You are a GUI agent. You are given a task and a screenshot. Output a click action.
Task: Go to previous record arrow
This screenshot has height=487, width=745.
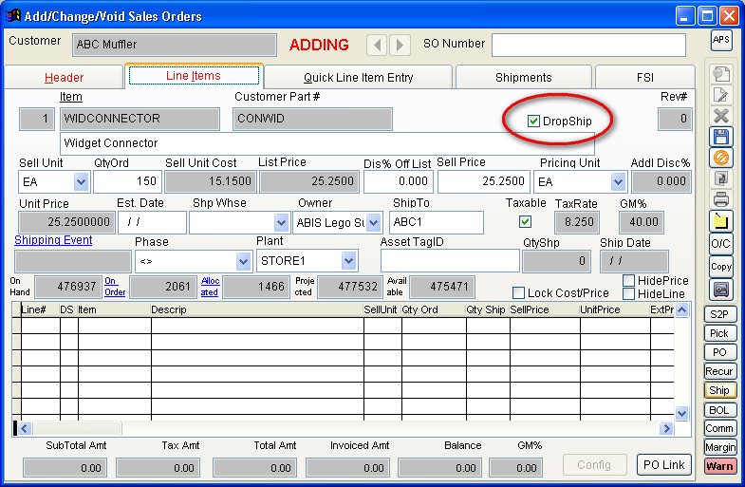coord(377,45)
